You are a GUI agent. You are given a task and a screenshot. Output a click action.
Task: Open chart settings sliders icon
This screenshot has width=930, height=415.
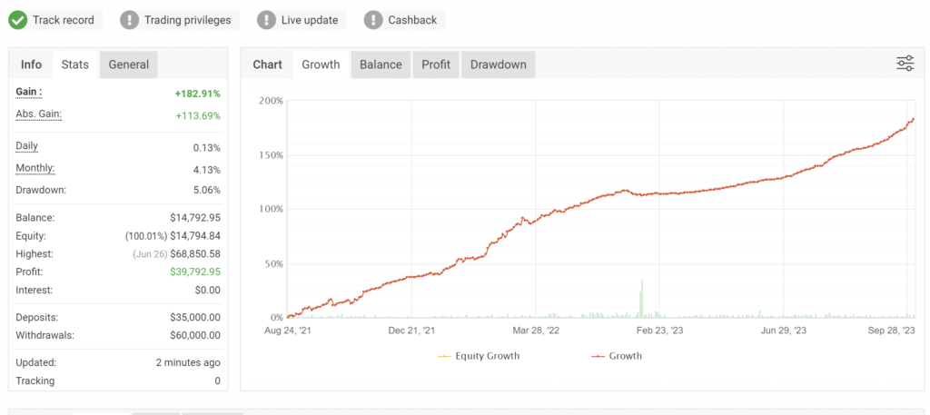click(905, 64)
